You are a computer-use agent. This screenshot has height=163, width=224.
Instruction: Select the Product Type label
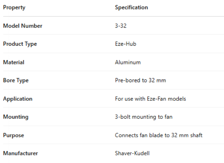tap(20, 44)
